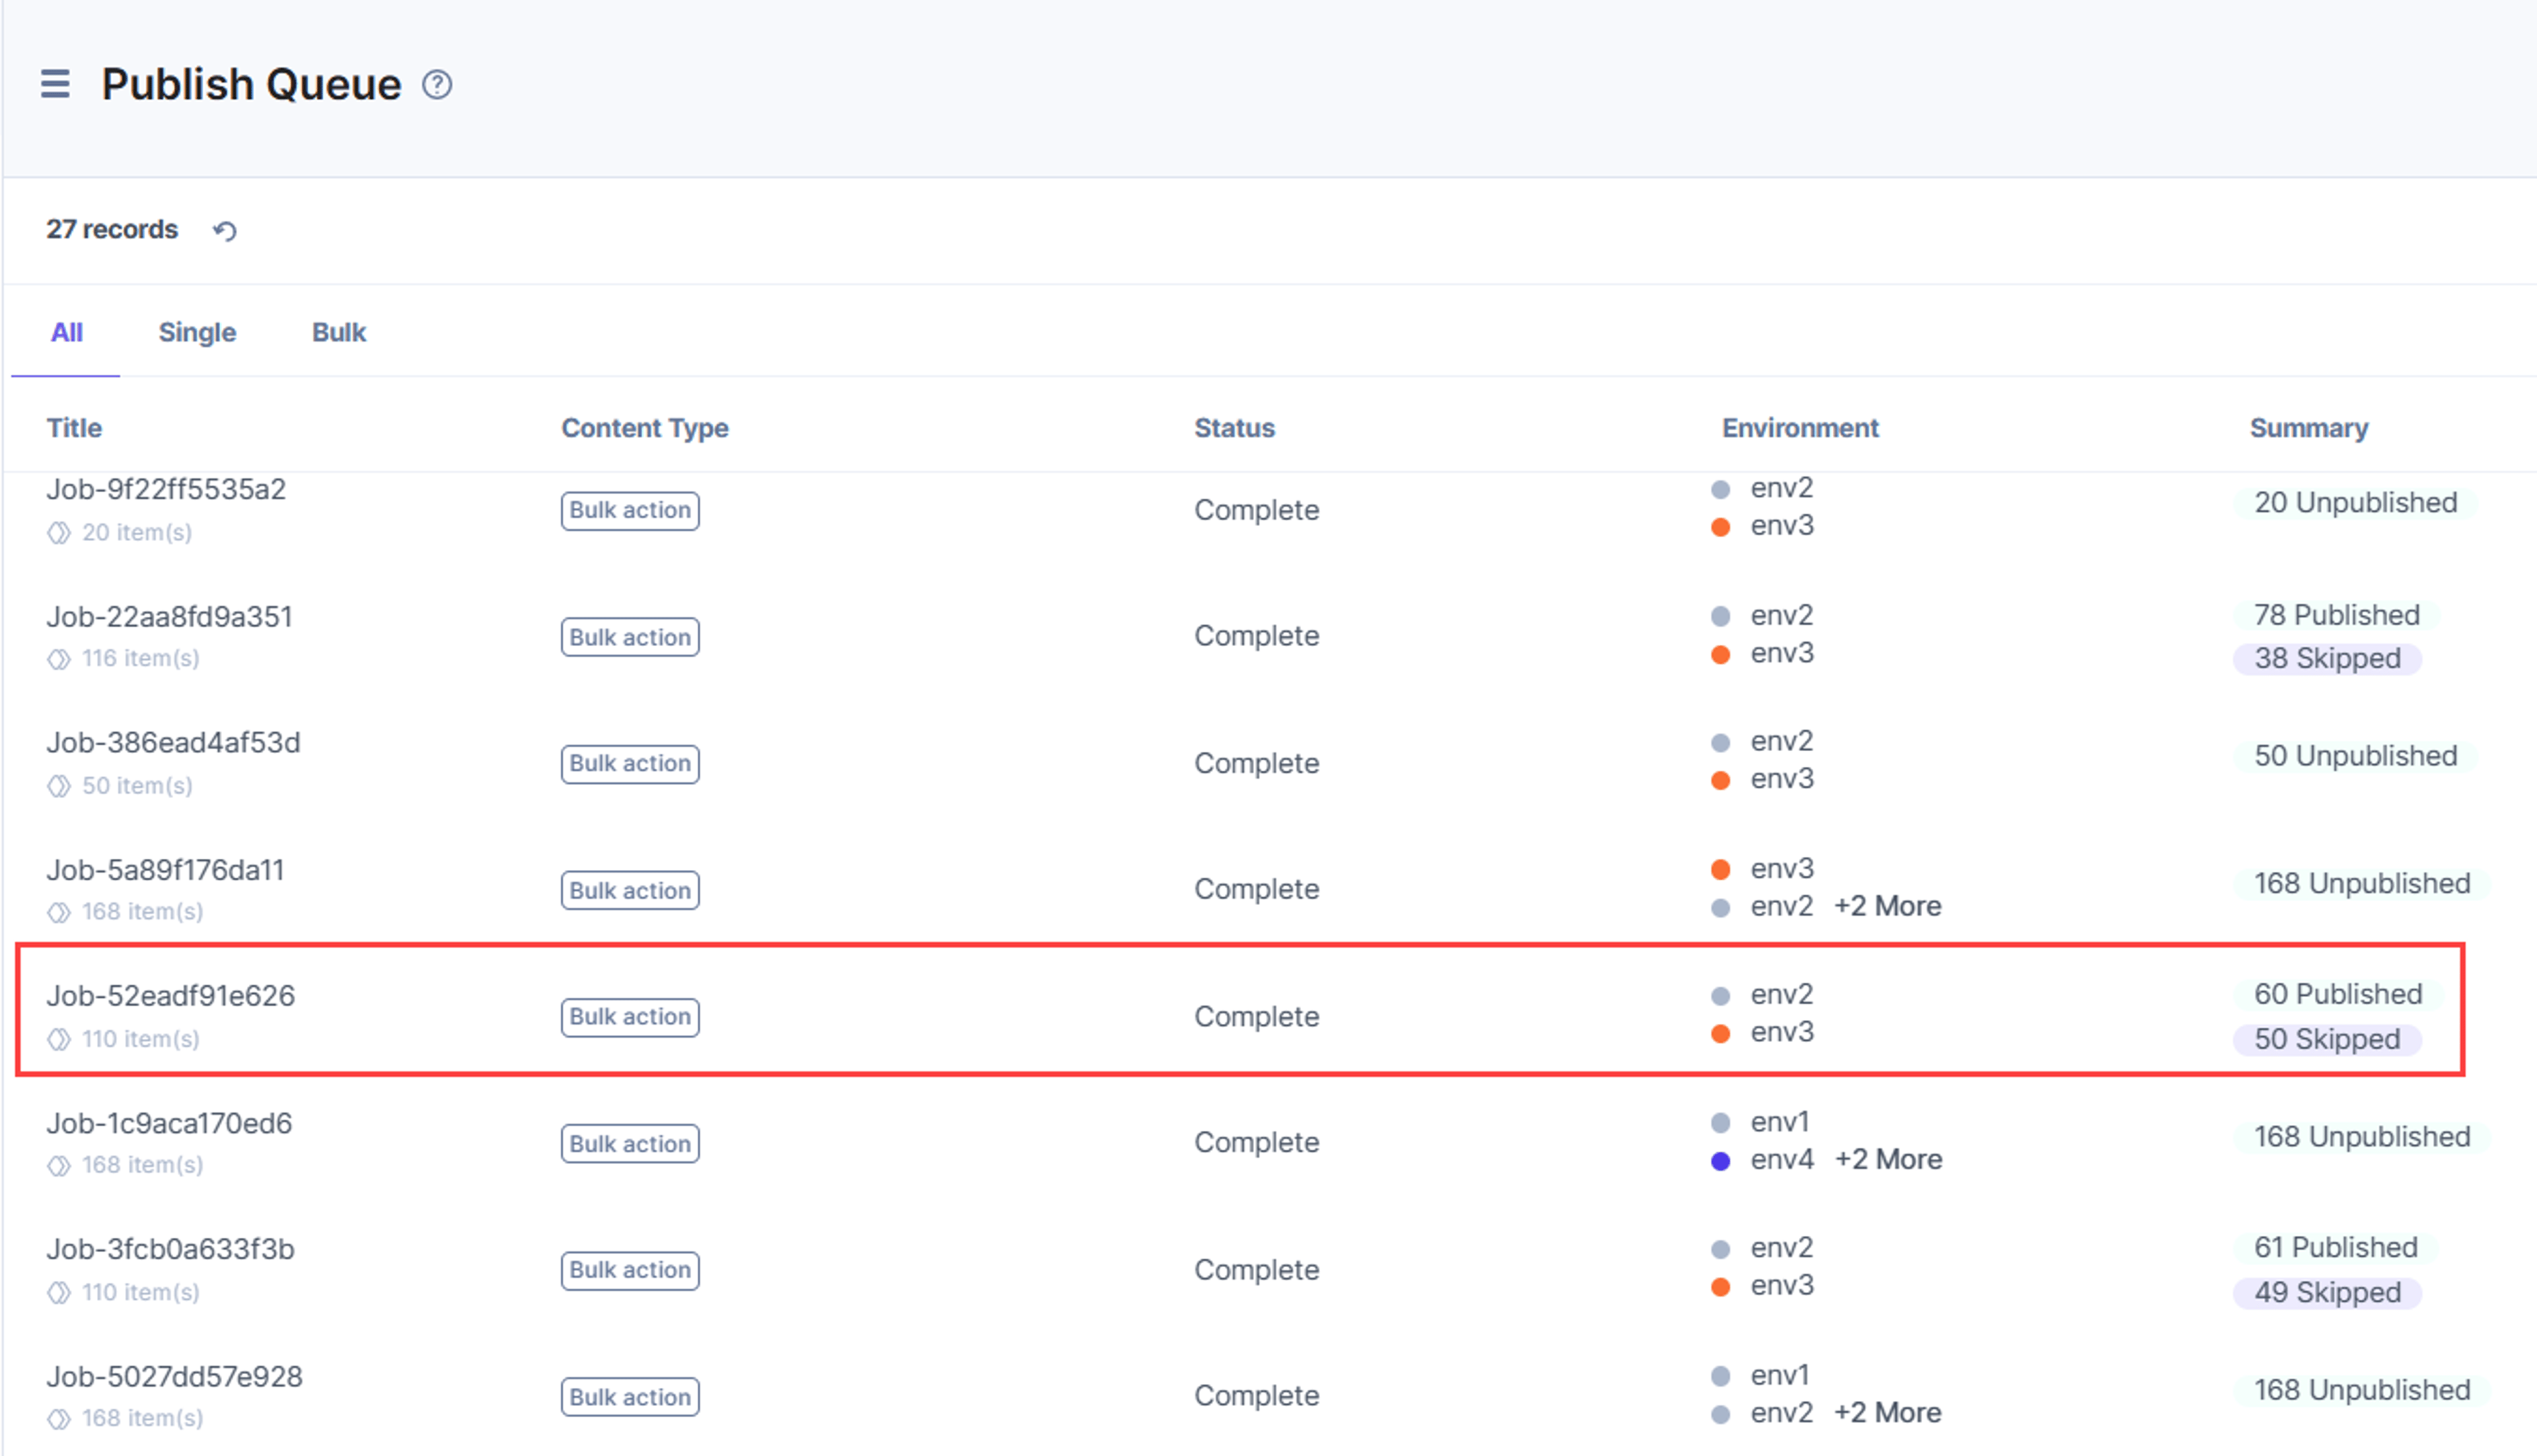The width and height of the screenshot is (2537, 1456).
Task: Click 168 Unpublished badge for Job-5027dd57e928
Action: [2361, 1391]
